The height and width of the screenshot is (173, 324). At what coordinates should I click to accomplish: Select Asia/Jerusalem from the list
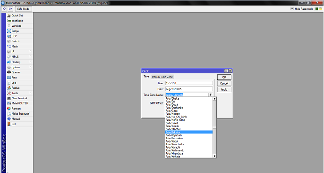[x=189, y=138]
